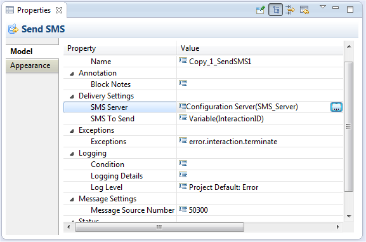Click the Pin to Selection toolbar icon
This screenshot has height=242, width=366.
(x=261, y=10)
